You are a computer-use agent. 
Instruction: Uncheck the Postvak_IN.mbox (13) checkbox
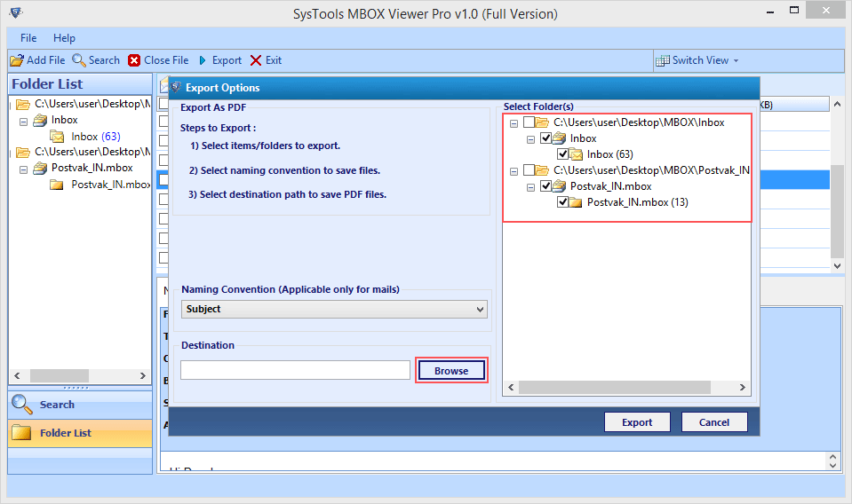coord(563,202)
